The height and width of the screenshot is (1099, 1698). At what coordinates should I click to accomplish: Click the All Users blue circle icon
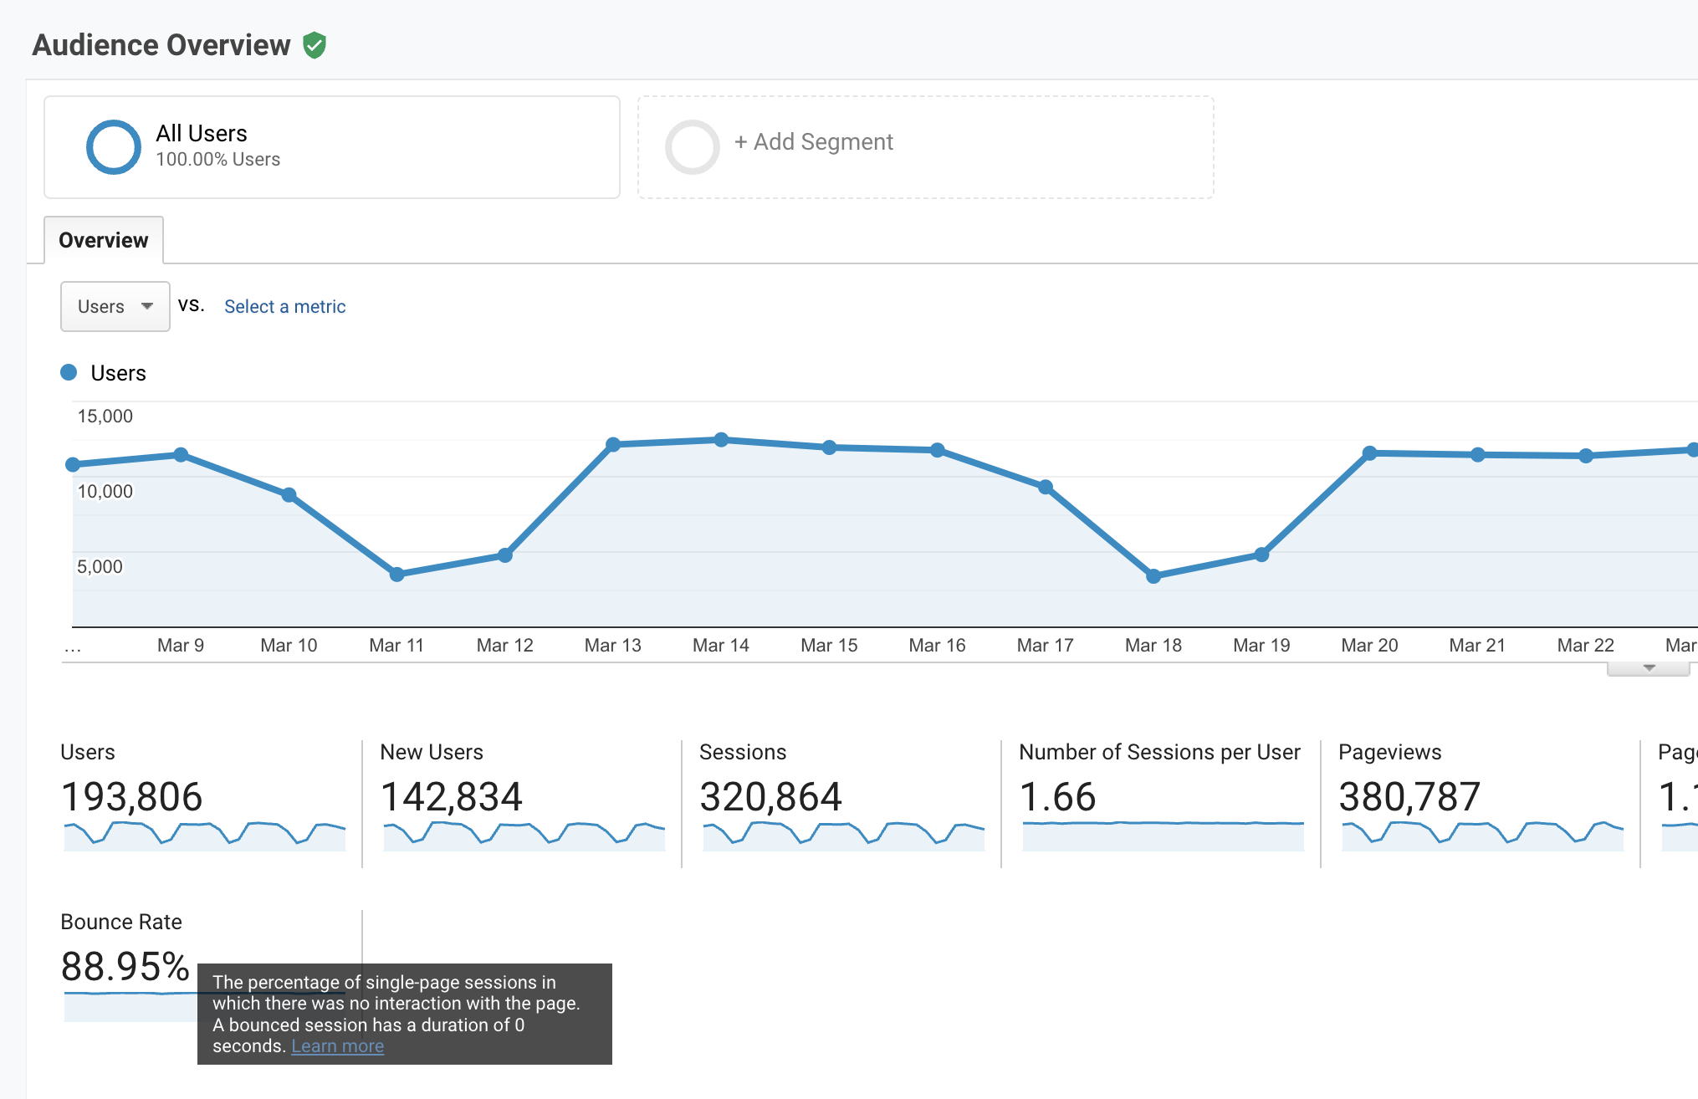click(114, 147)
